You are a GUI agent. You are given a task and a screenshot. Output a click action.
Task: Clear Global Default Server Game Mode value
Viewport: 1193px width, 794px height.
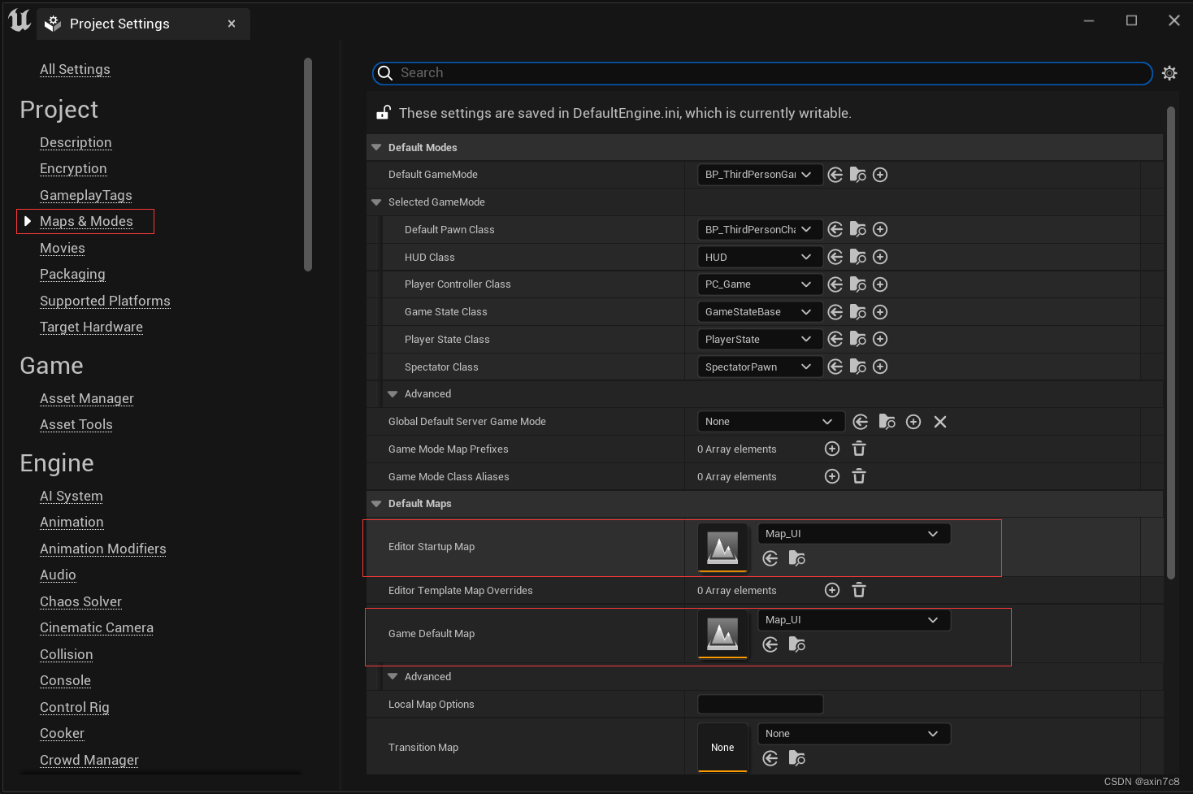coord(940,422)
